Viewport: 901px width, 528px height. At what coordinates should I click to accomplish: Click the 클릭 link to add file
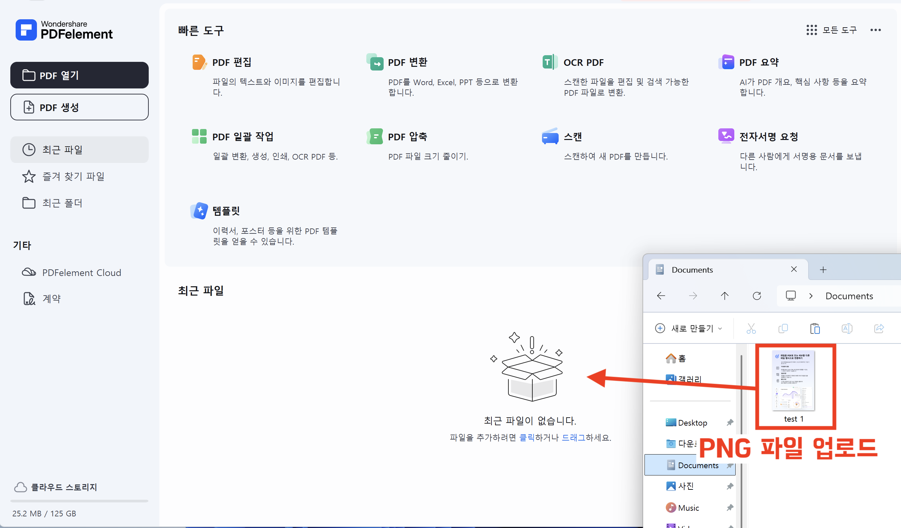[527, 437]
